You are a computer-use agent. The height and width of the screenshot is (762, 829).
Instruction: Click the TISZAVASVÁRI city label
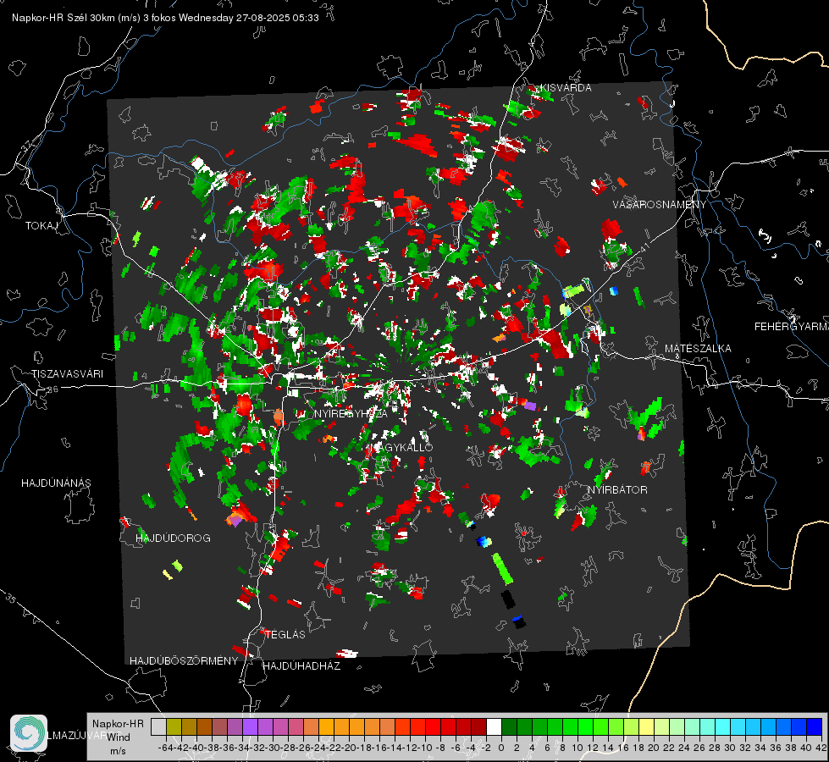click(x=67, y=374)
